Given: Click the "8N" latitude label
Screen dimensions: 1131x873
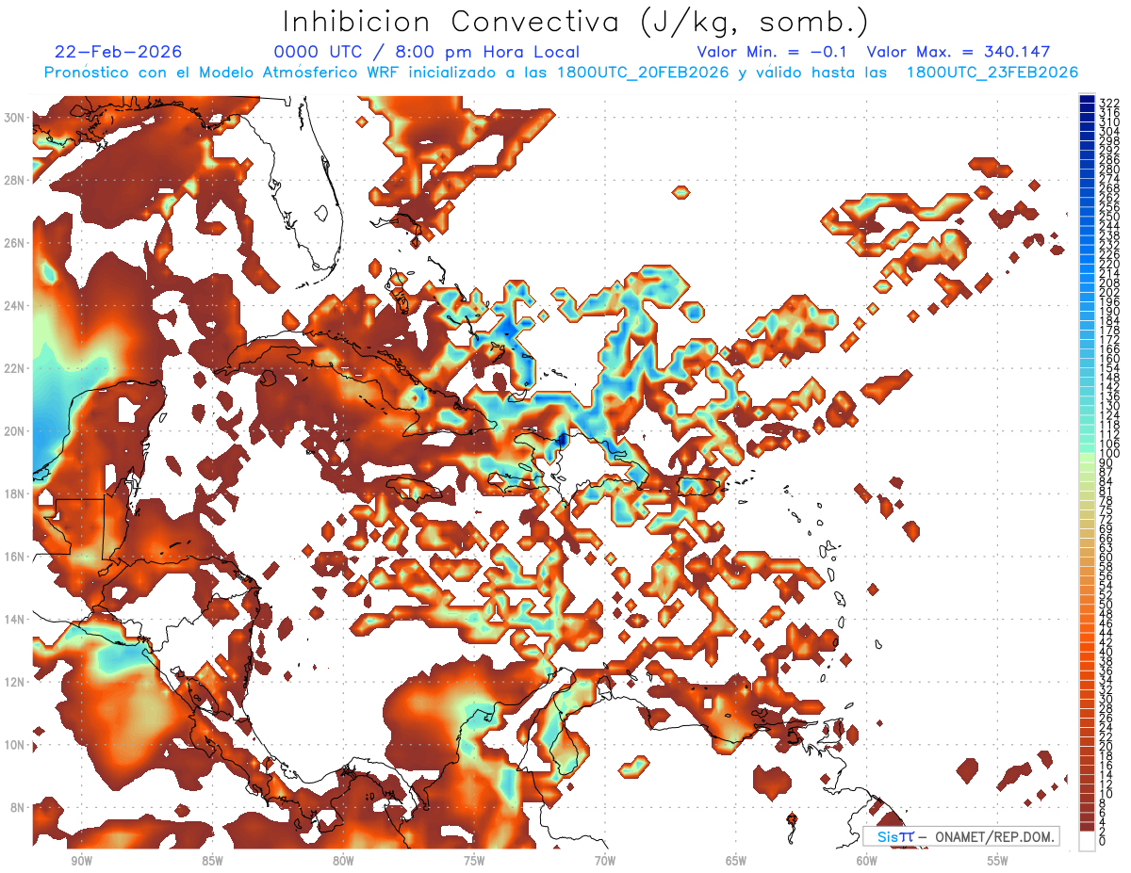Looking at the screenshot, I should coord(18,808).
